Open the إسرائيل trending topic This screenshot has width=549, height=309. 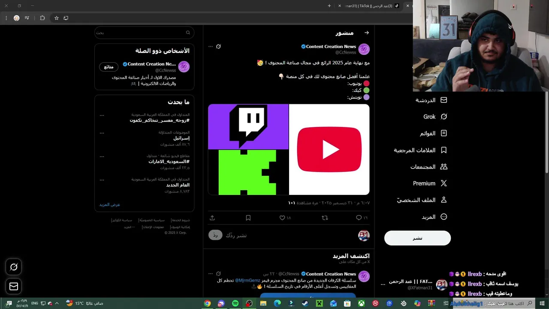pyautogui.click(x=181, y=138)
